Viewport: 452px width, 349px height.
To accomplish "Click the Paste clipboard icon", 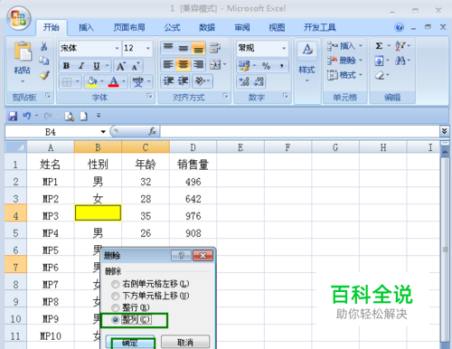I will tap(23, 52).
